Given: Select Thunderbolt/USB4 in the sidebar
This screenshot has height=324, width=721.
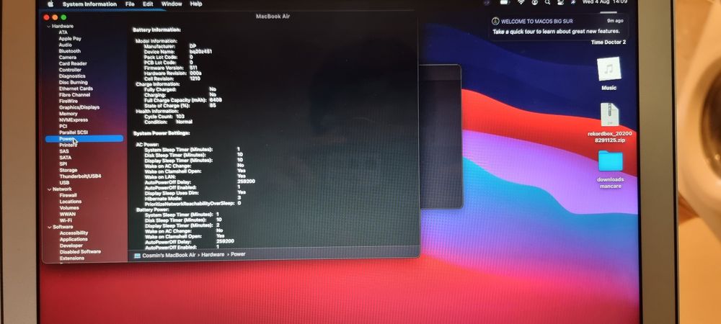Looking at the screenshot, I should point(80,176).
